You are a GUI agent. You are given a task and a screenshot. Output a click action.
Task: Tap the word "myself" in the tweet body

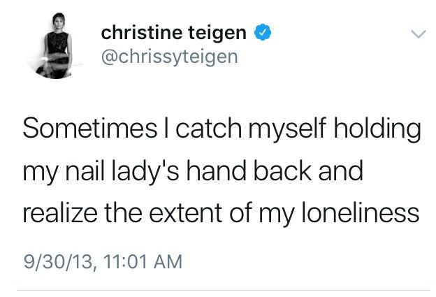[287, 130]
